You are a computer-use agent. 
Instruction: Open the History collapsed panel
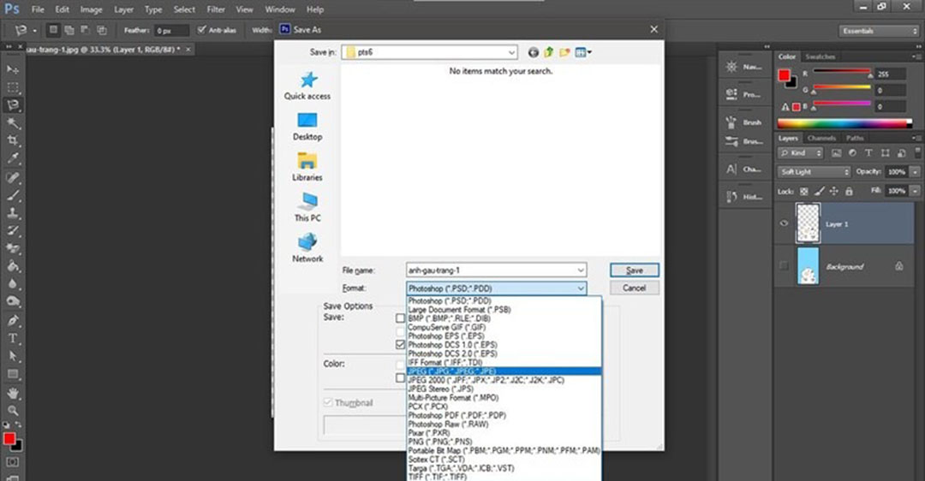[x=744, y=197]
